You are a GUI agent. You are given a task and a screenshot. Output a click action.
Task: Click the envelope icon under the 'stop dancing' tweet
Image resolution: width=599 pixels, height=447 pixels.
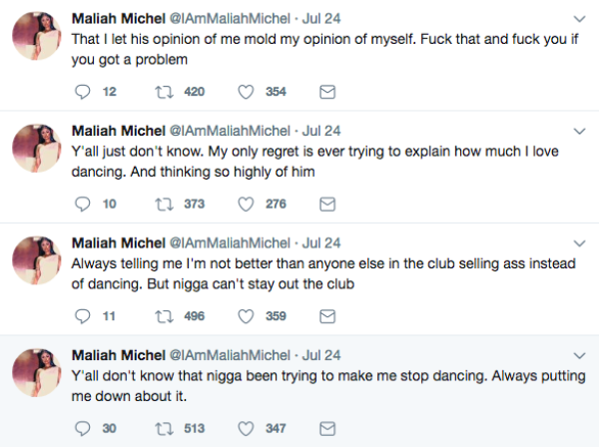[x=325, y=428]
